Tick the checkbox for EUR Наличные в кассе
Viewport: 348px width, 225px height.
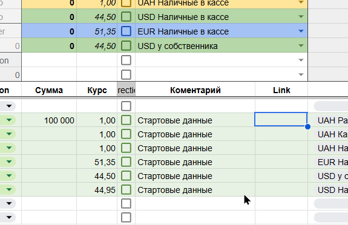point(126,31)
